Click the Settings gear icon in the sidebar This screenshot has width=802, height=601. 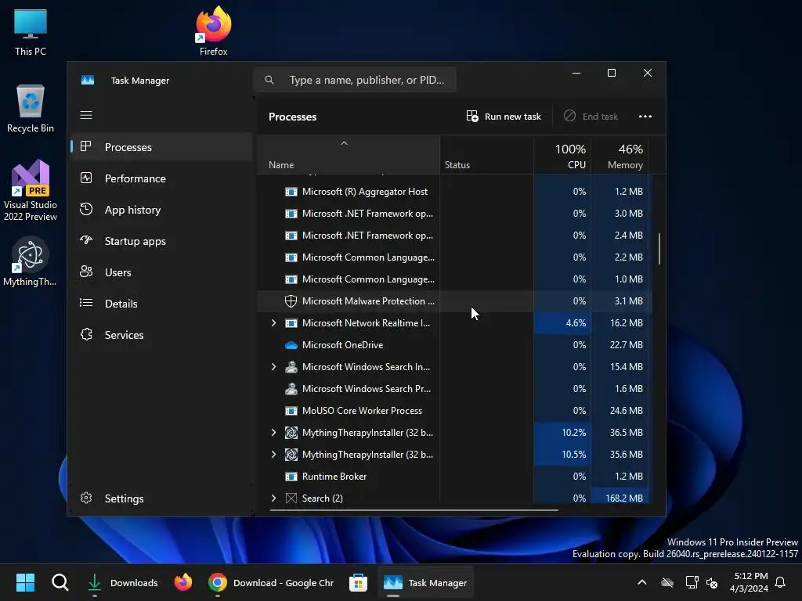coord(86,498)
